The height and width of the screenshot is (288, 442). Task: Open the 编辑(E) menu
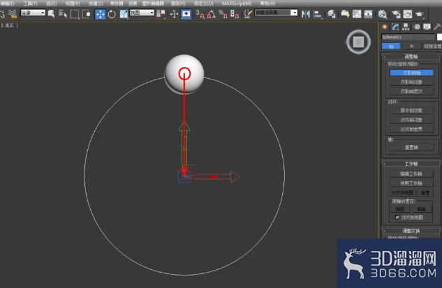[7, 3]
